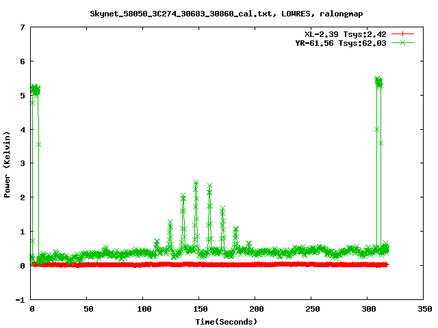Click the y-axis tick label -1
Screen dimensions: 438x328
(x=20, y=300)
